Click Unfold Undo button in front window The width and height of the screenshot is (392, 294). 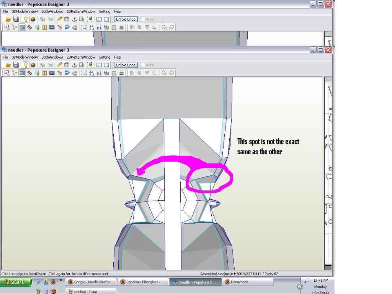(126, 65)
